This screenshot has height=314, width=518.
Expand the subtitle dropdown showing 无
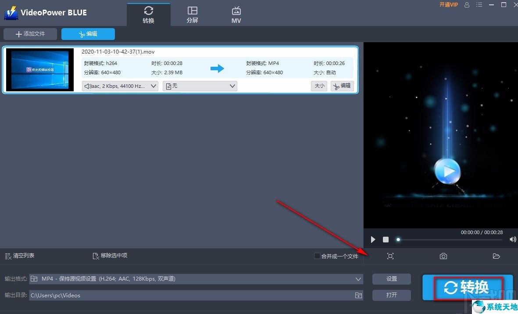(x=200, y=86)
